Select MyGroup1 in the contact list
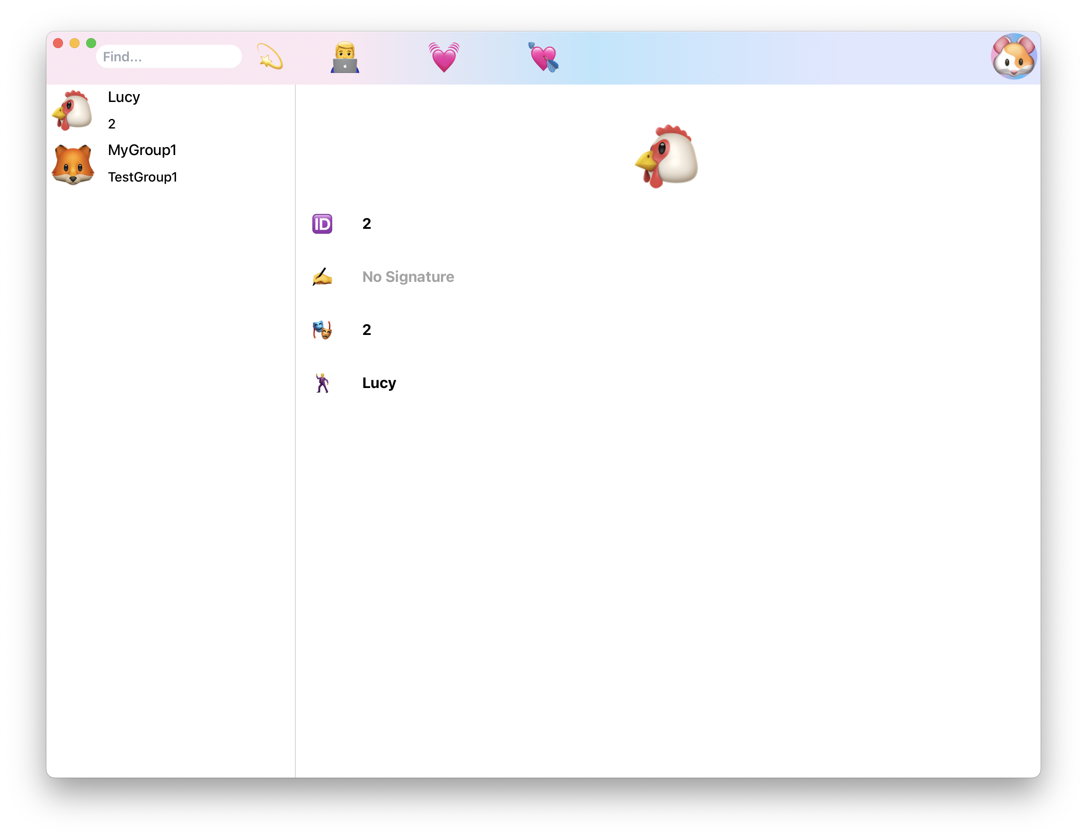 click(x=143, y=150)
